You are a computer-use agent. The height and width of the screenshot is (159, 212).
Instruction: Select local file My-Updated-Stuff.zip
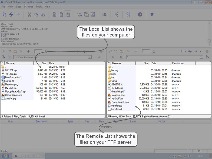click(x=15, y=91)
